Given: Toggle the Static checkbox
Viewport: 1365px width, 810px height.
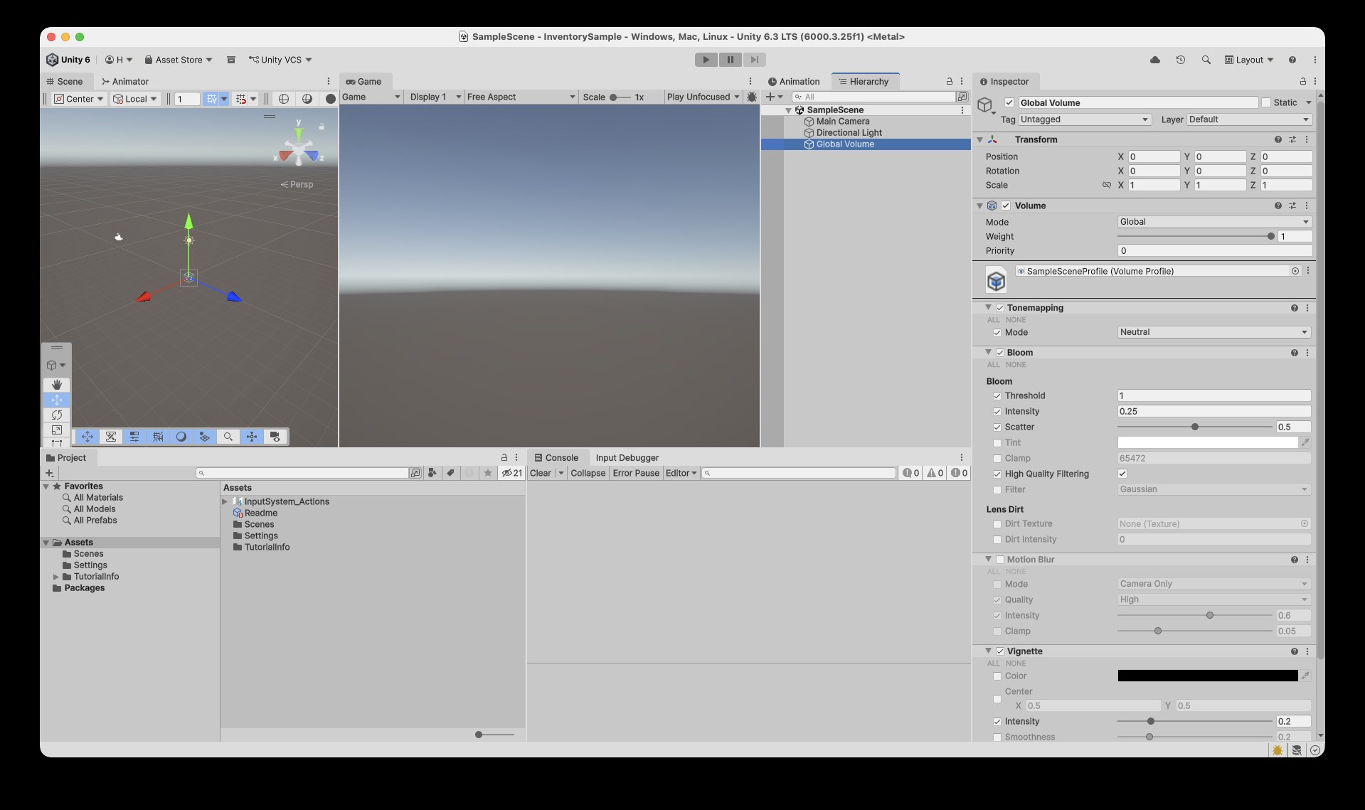Looking at the screenshot, I should coord(1266,102).
